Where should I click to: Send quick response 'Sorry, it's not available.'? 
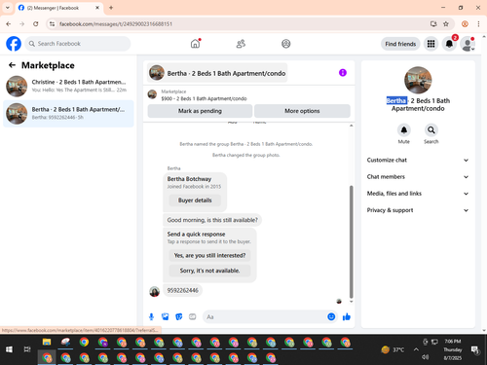pos(209,271)
